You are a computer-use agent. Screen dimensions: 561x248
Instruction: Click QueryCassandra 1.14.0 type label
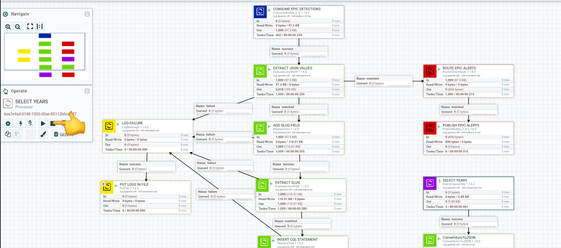458,184
